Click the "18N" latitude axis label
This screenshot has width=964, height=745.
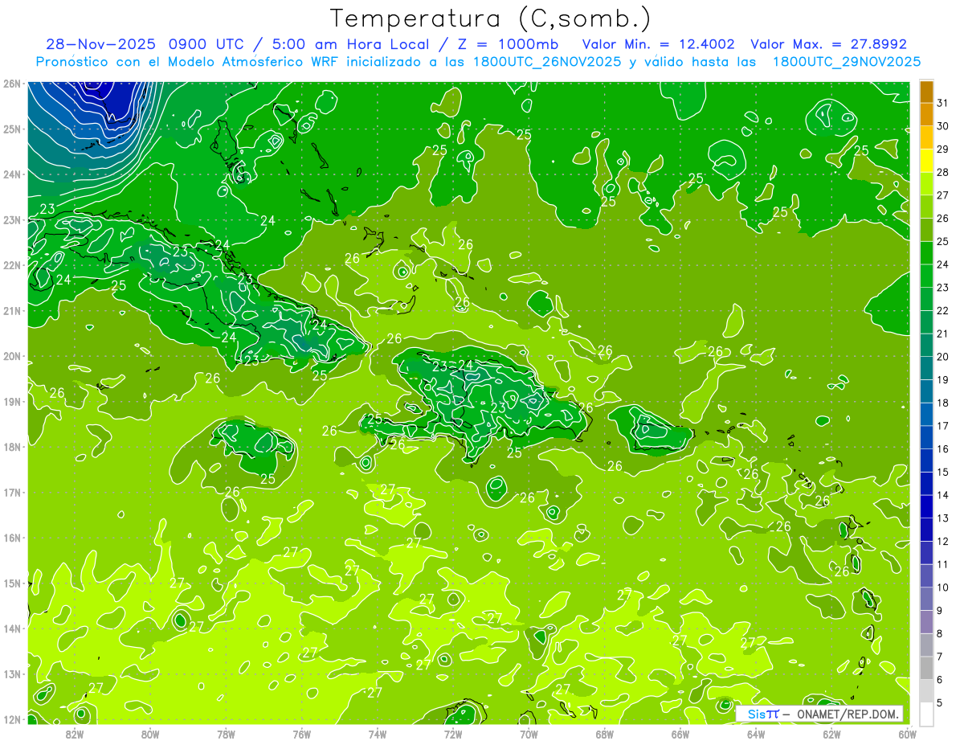12,447
